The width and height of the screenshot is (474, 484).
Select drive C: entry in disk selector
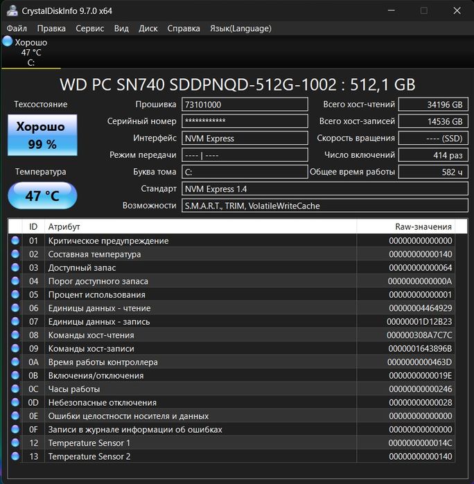(31, 52)
